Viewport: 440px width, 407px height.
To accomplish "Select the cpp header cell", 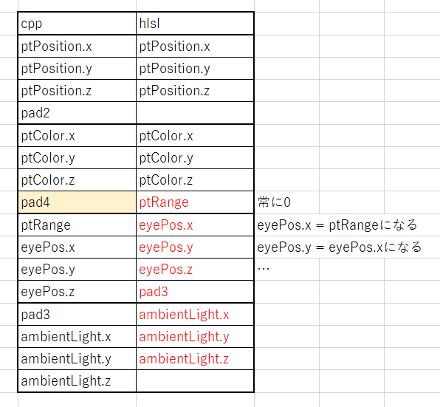I will point(78,24).
